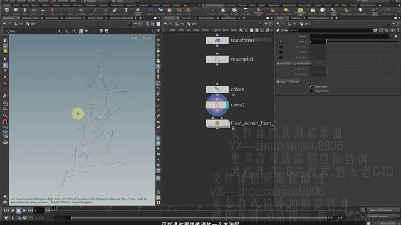Add a Caustic Light from shelf

(x=333, y=11)
